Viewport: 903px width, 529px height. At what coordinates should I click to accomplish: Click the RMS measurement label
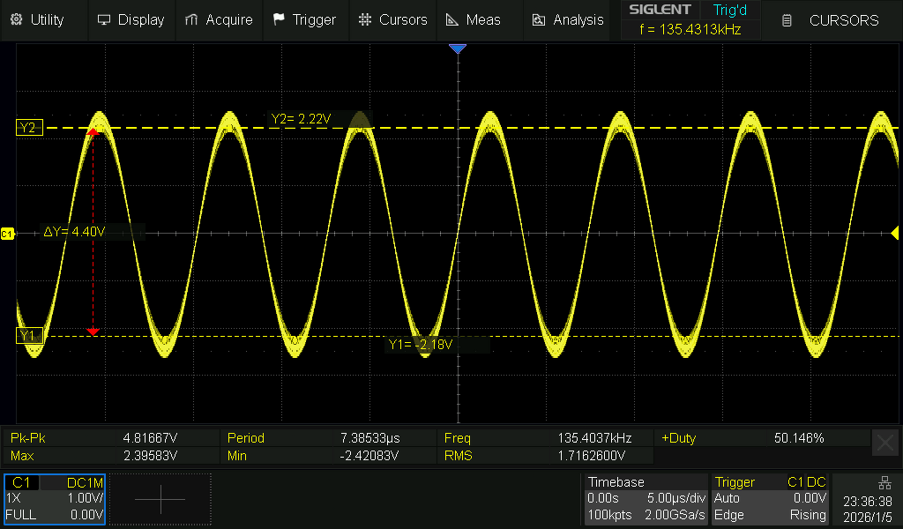459,456
